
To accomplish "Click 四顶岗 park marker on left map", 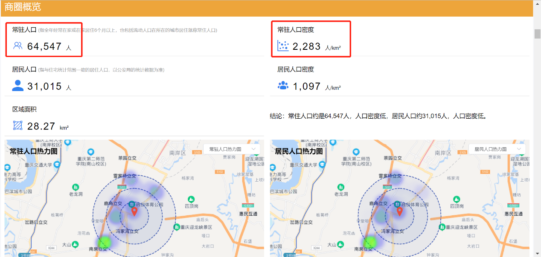I will point(191,199).
